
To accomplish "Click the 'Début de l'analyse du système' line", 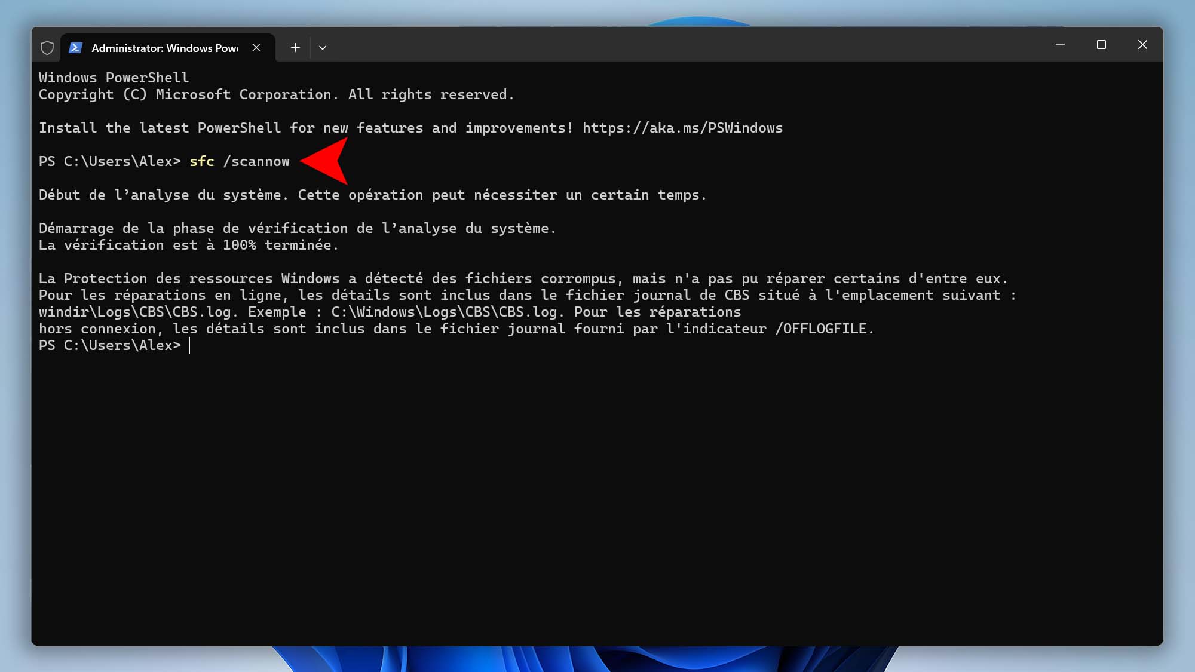I will (x=372, y=195).
